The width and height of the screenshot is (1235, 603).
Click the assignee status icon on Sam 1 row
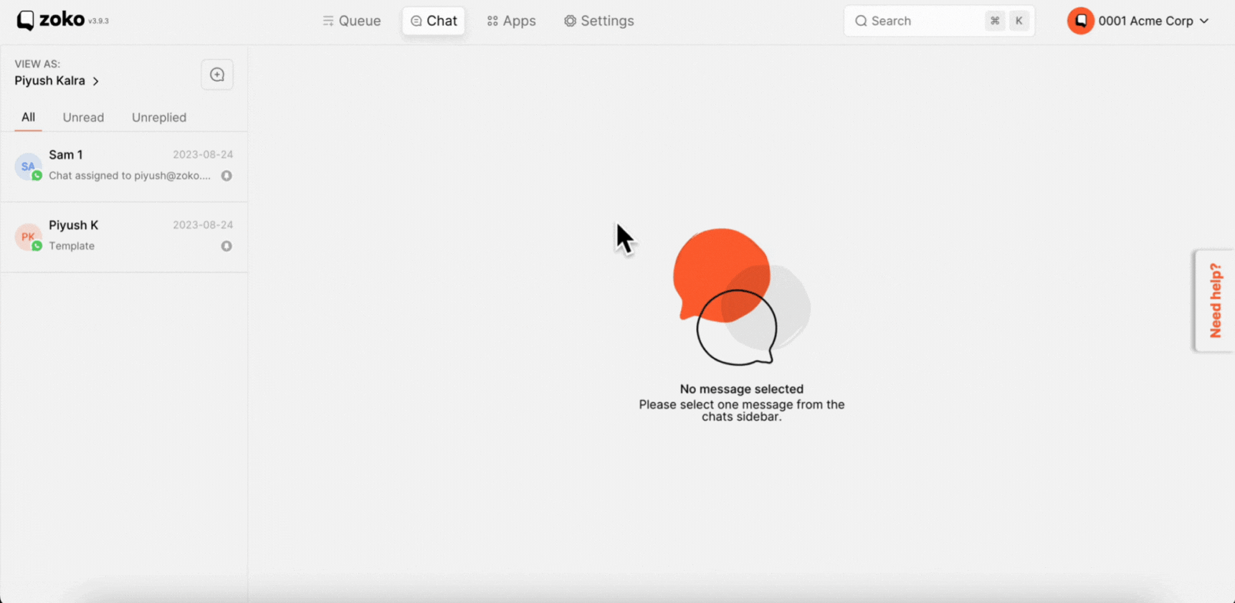(227, 176)
